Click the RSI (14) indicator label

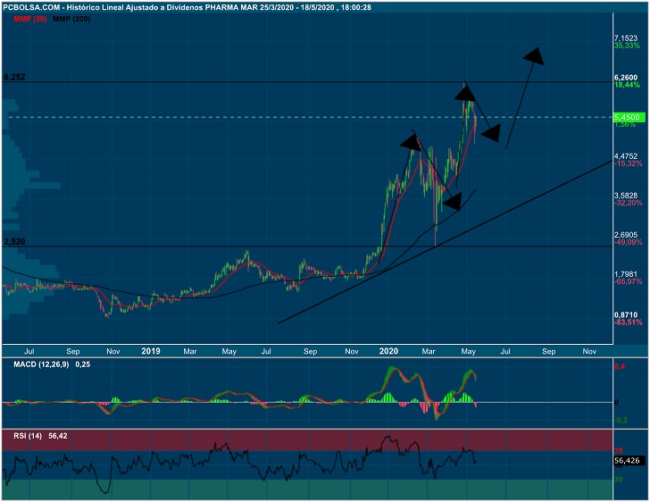(x=28, y=436)
